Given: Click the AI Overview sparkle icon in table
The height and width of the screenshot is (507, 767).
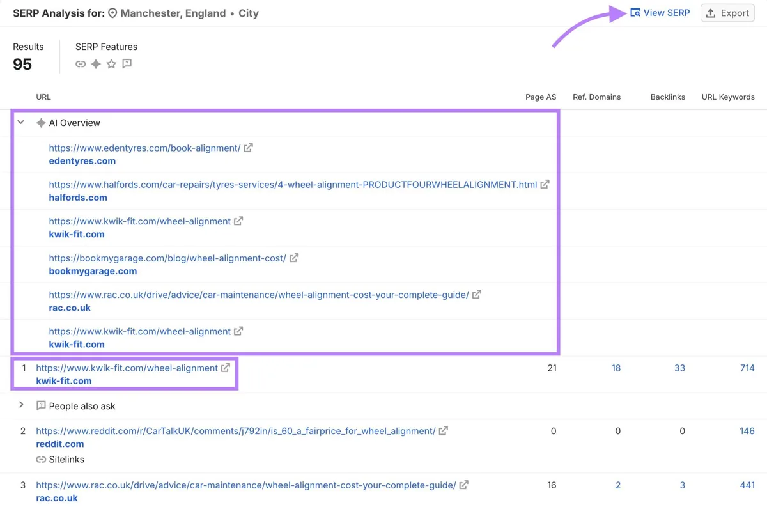Looking at the screenshot, I should tap(41, 123).
